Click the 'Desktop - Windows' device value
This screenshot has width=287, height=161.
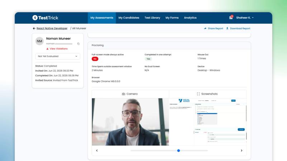[x=209, y=70]
